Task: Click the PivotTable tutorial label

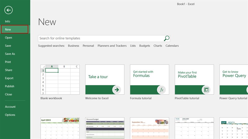Action: coord(187,98)
